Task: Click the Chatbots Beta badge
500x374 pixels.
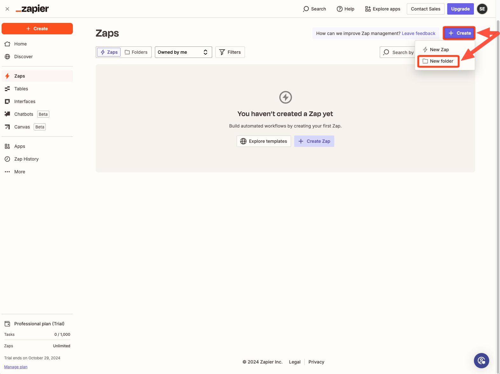Action: 43,114
